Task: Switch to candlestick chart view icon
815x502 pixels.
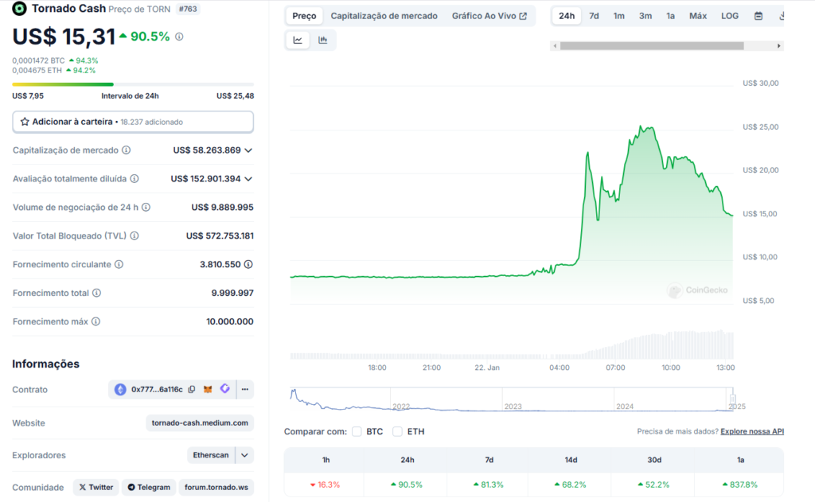Action: 323,40
